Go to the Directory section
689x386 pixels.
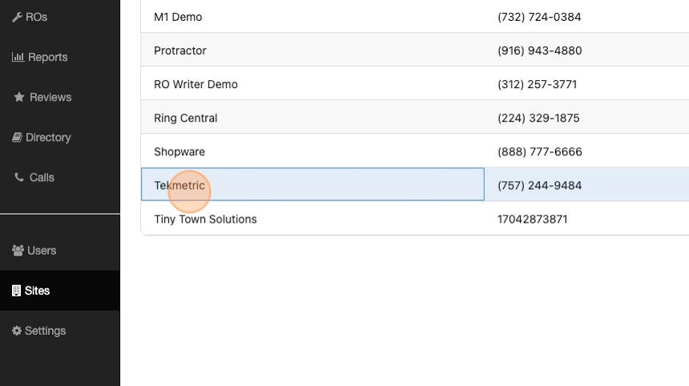[48, 137]
